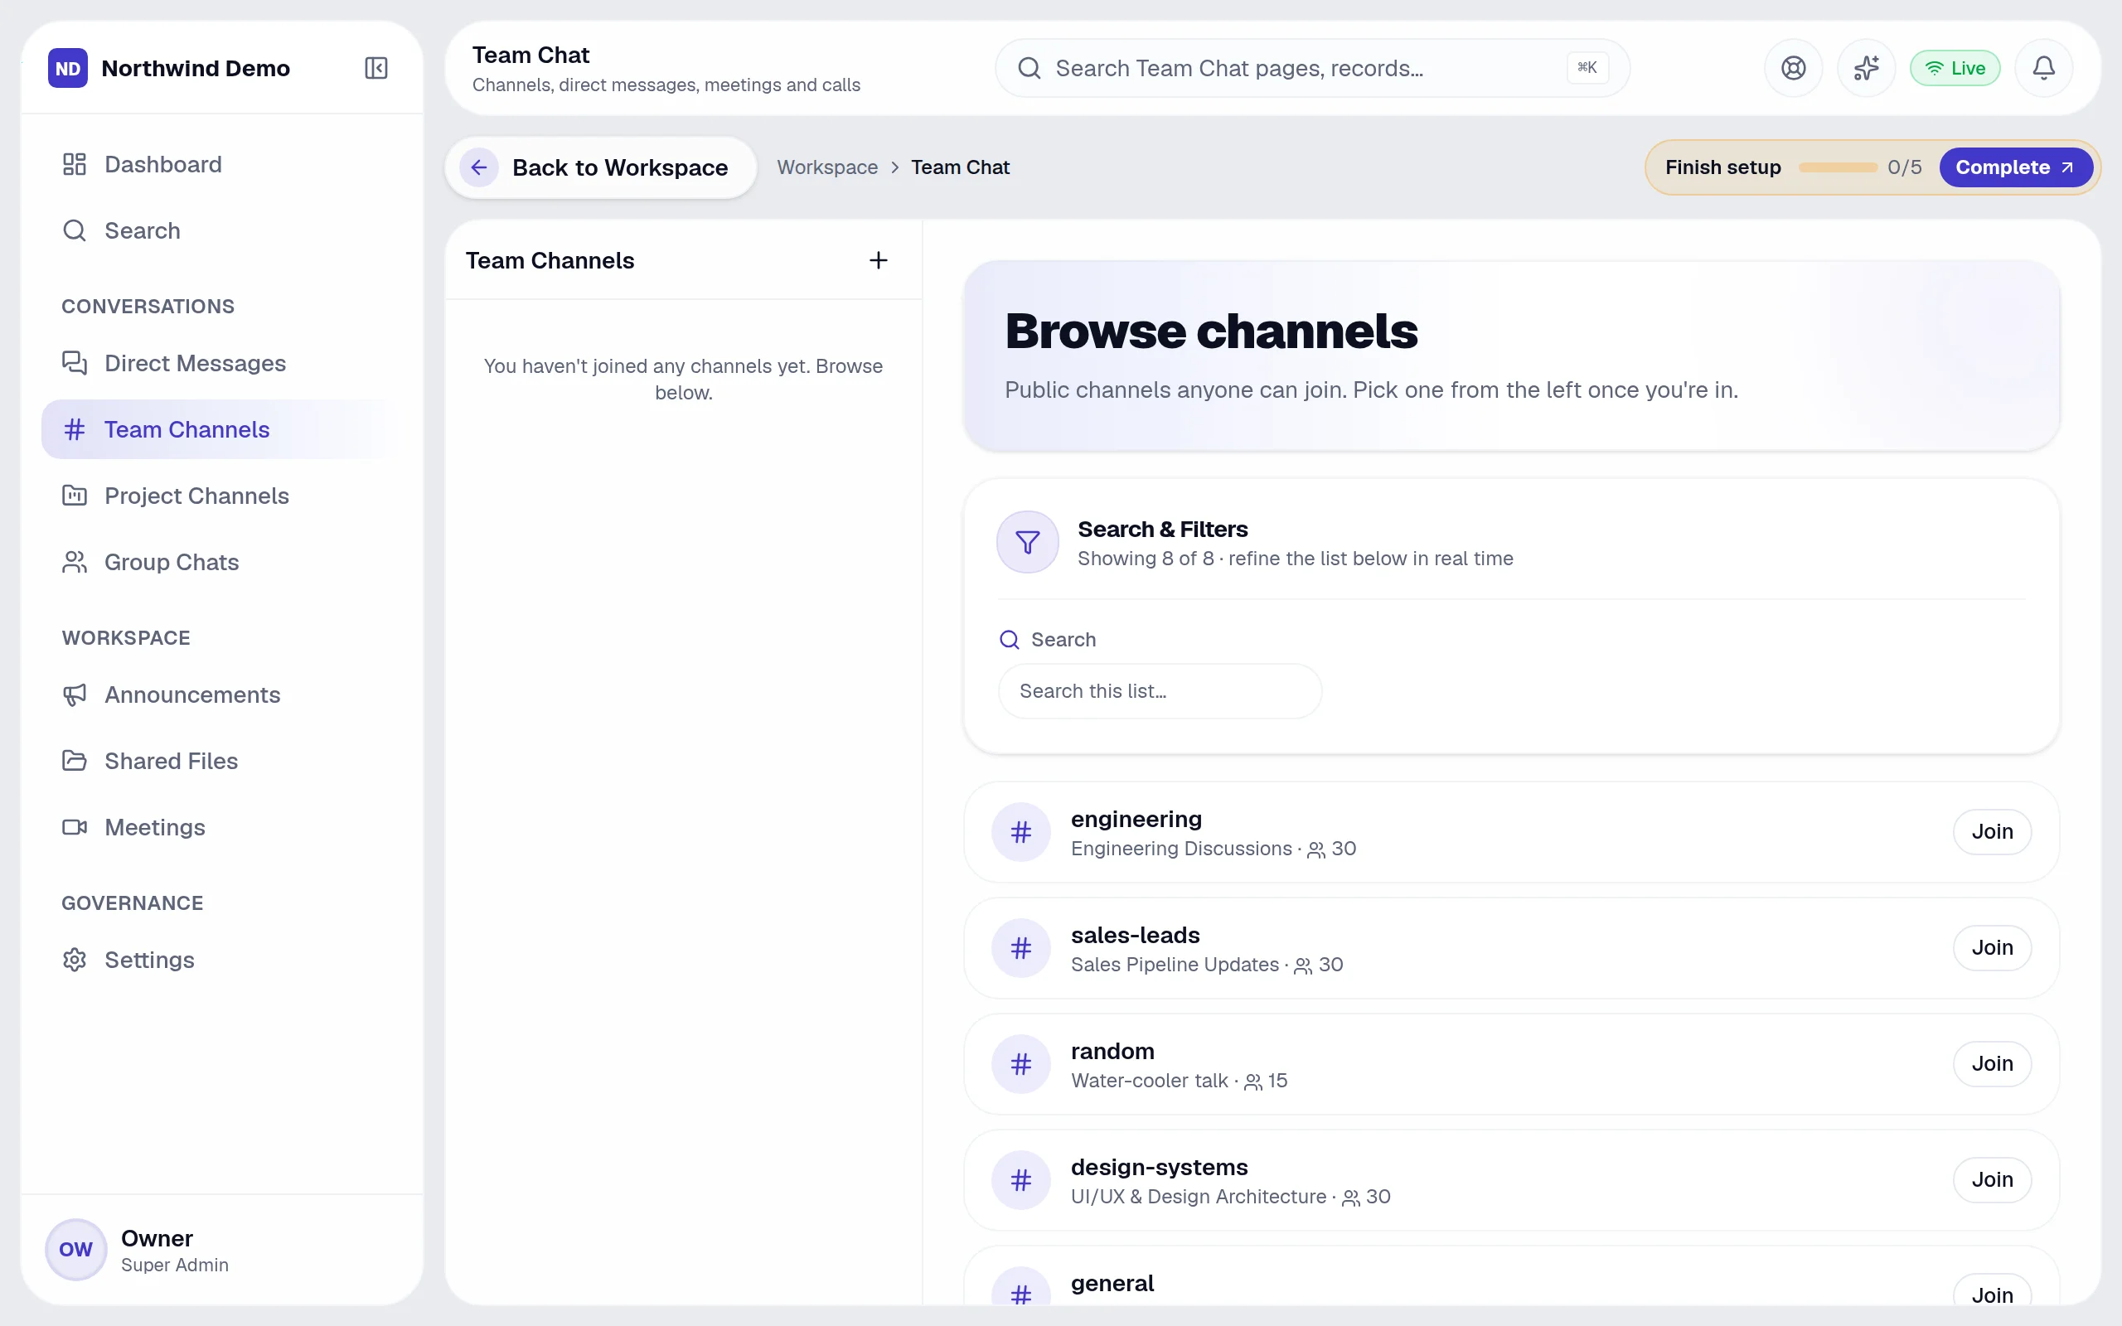2122x1326 pixels.
Task: Focus the Search this list field
Action: point(1159,691)
